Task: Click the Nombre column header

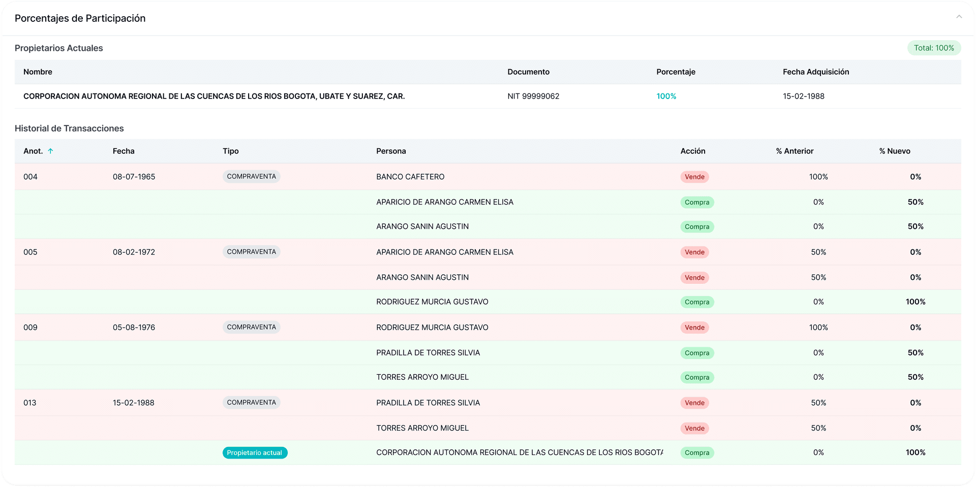Action: point(38,72)
